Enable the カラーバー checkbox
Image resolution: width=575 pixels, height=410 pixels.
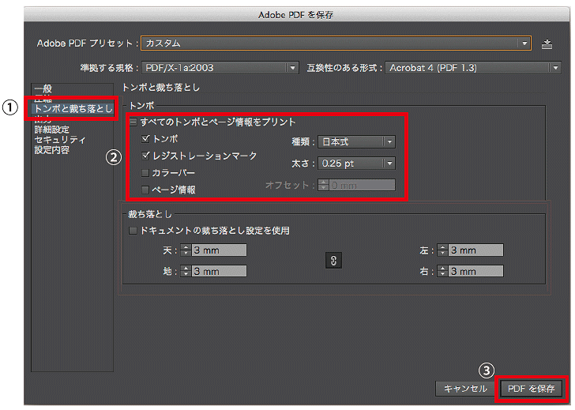pos(145,173)
